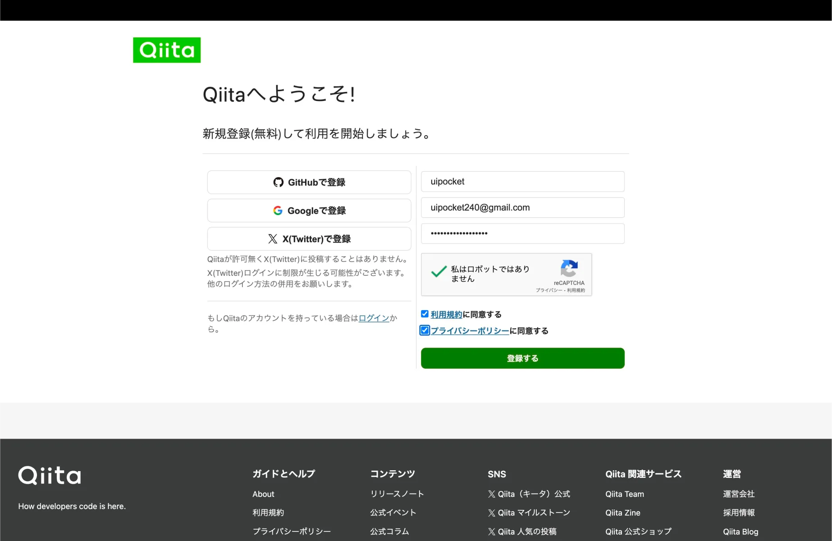
Task: Click the X icon beside Qiita マイルストーン
Action: (x=491, y=513)
